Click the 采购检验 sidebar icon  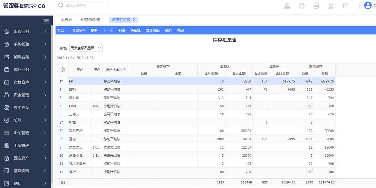click(x=7, y=44)
